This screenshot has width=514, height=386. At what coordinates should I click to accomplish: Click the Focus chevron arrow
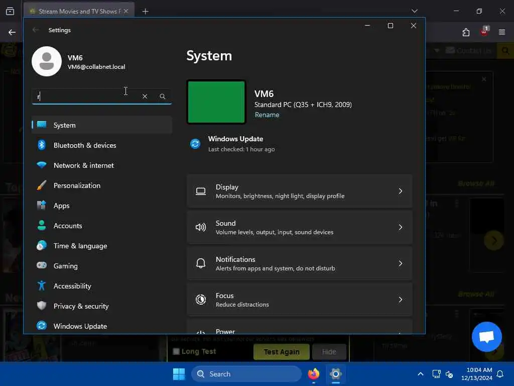(400, 300)
